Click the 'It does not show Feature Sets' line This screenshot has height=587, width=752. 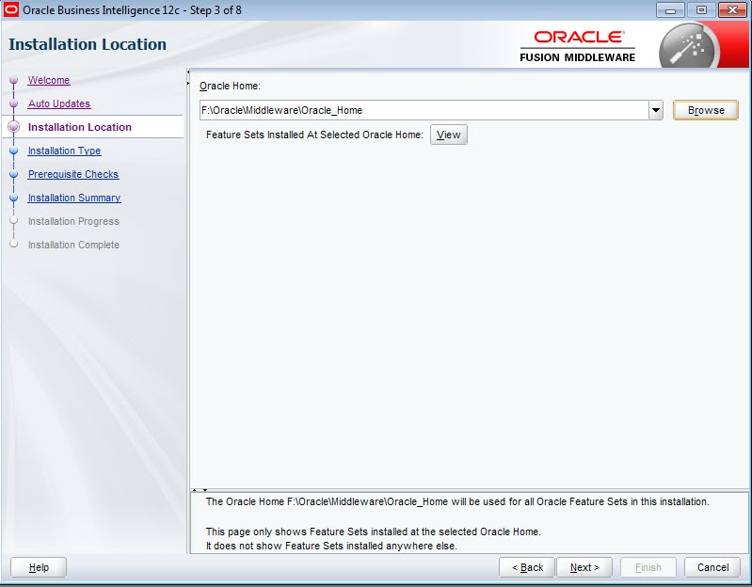331,546
